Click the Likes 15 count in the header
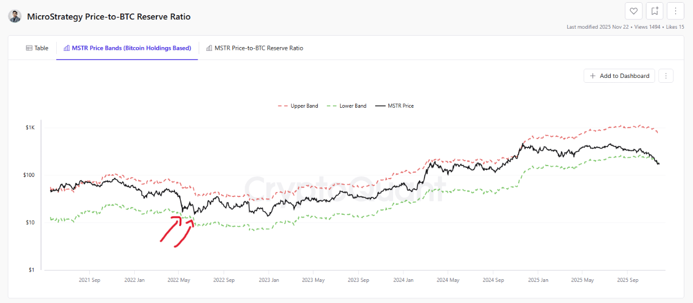 coord(675,27)
